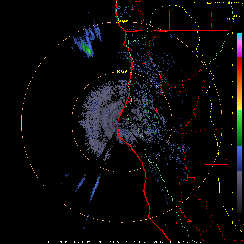Image resolution: width=244 pixels, height=244 pixels.
Task: Click the positive 10 value on dBZ scale
Action: point(233,145)
